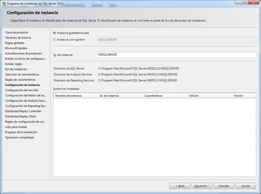The height and width of the screenshot is (194, 261).
Task: Click the Instancias instaladas label
Action: click(67, 89)
